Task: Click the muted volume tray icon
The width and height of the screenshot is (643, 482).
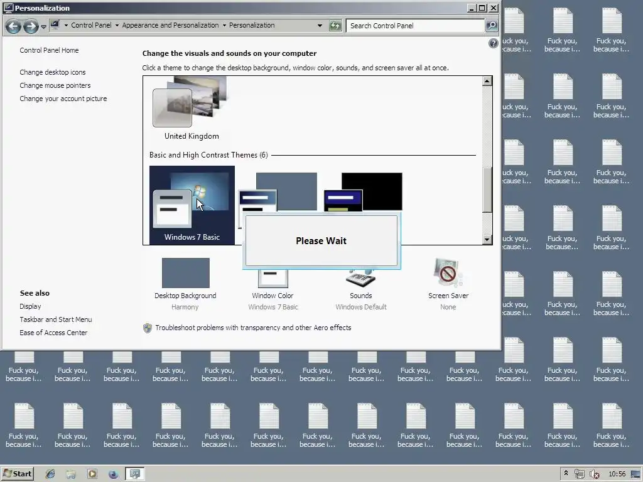Action: pyautogui.click(x=594, y=474)
